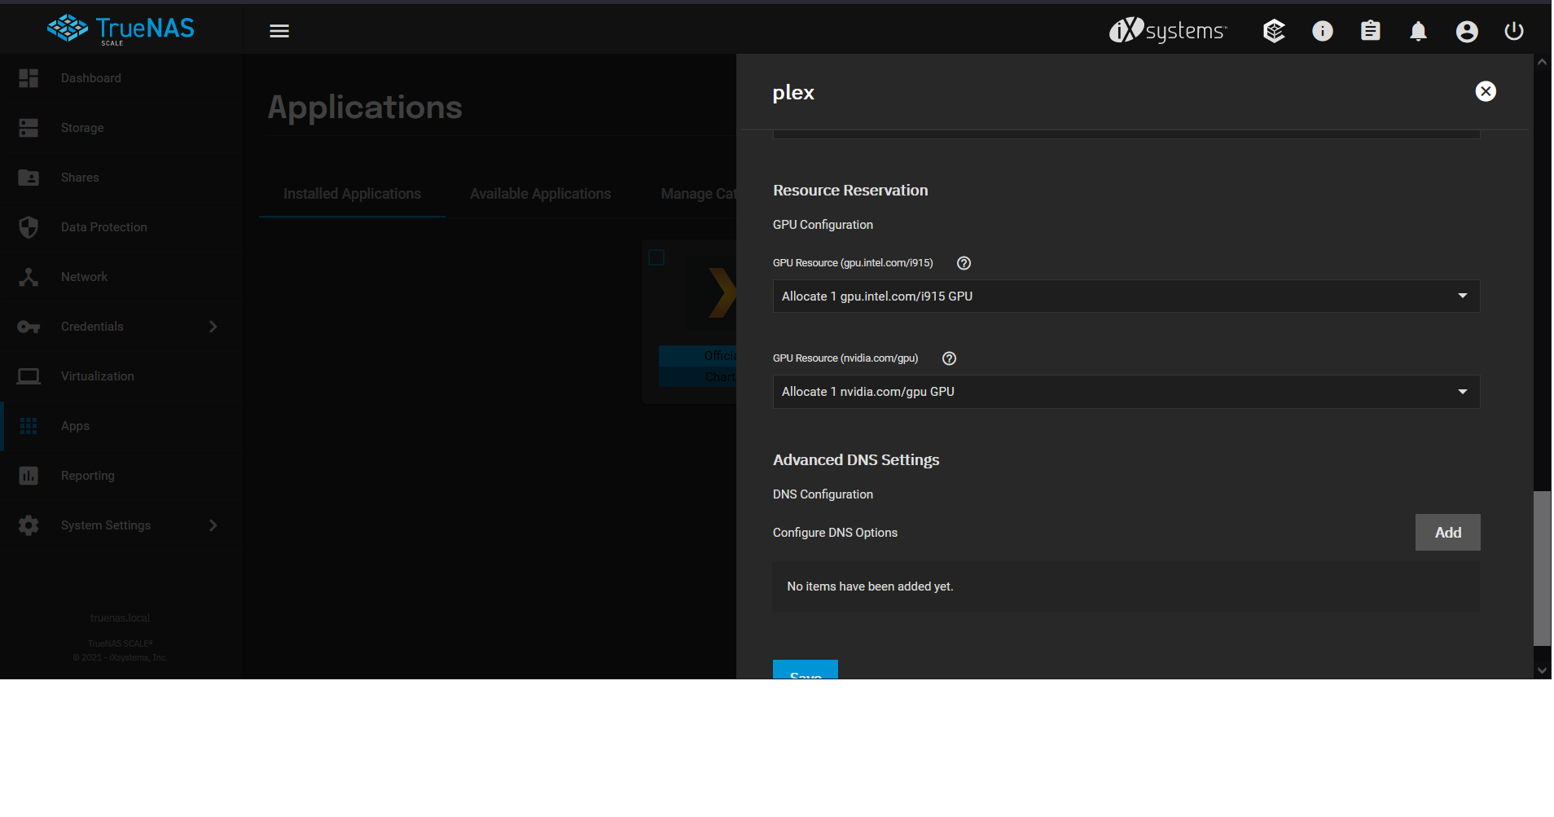Screen dimensions: 1554x817
Task: Click the Advanced DNS Settings heading
Action: pos(856,460)
